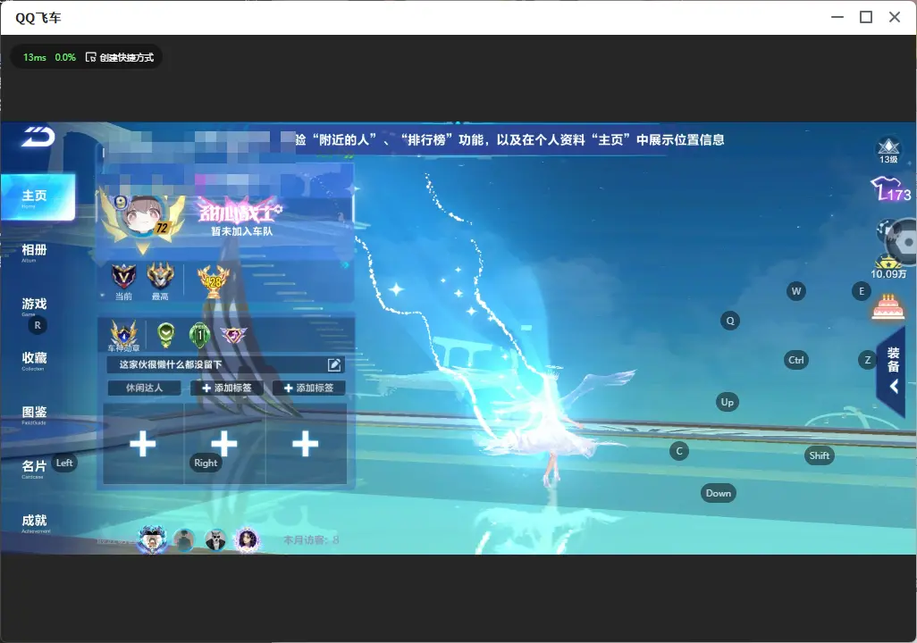Add a photo in the middle plus slot
The width and height of the screenshot is (917, 643).
(224, 444)
